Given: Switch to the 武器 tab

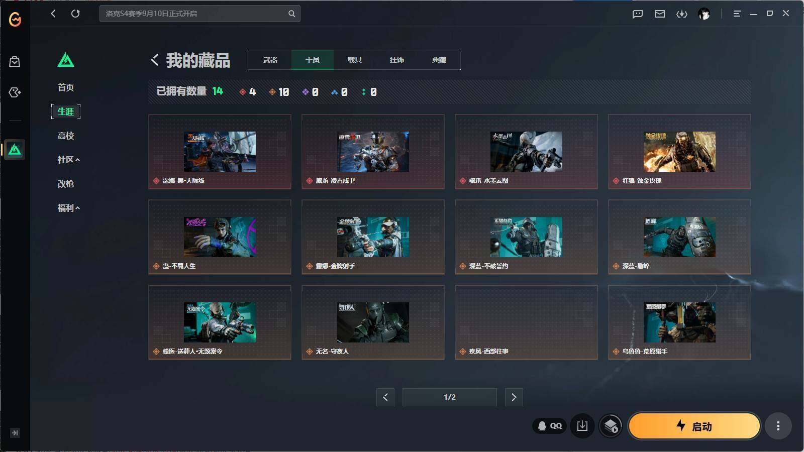Looking at the screenshot, I should [270, 60].
